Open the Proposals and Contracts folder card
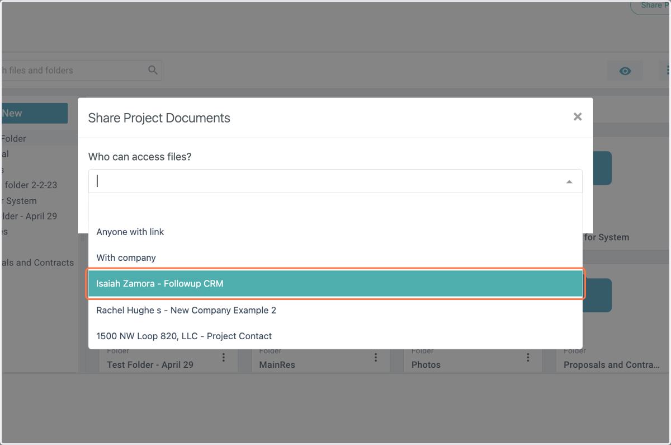Screen dimensions: 671x445 pos(612,364)
